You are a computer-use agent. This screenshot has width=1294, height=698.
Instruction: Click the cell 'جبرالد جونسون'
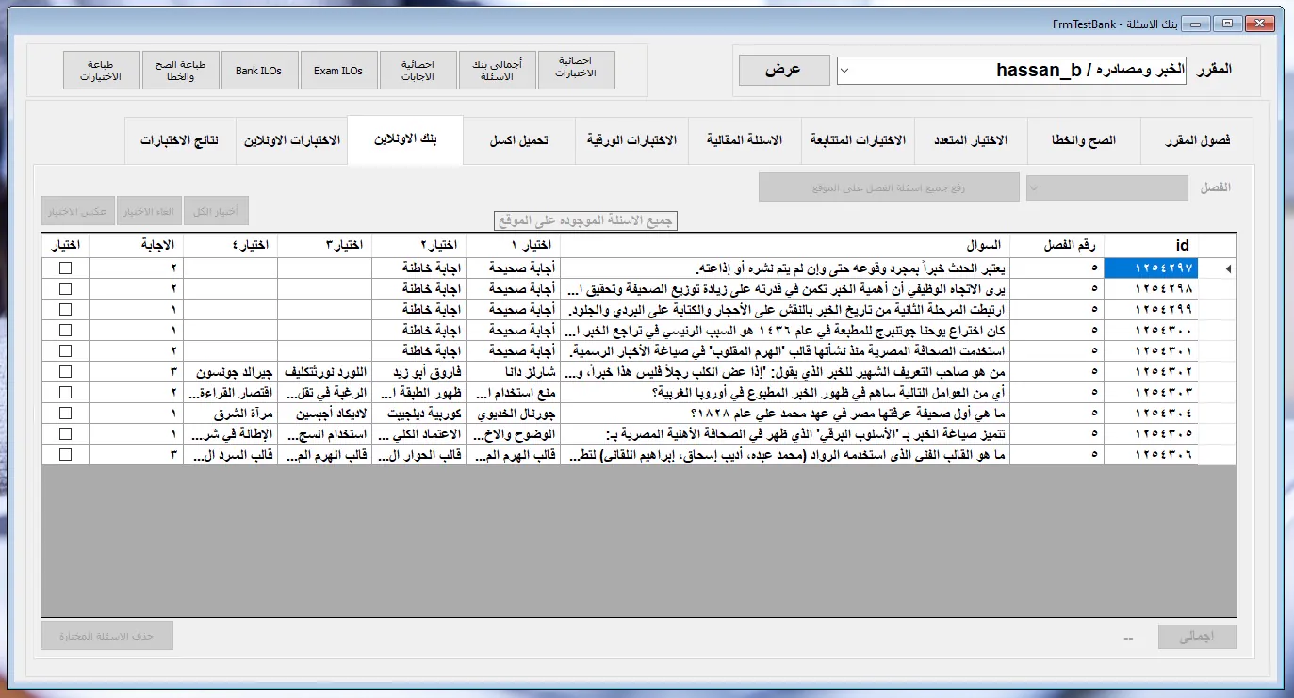(230, 371)
